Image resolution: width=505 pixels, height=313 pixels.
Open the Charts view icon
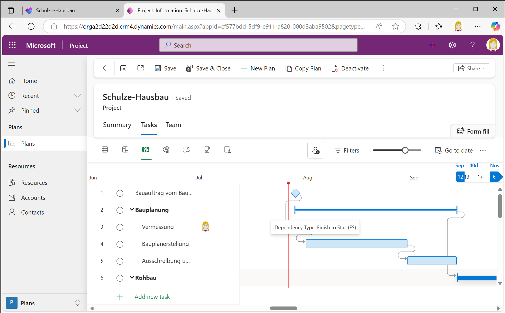coord(166,149)
